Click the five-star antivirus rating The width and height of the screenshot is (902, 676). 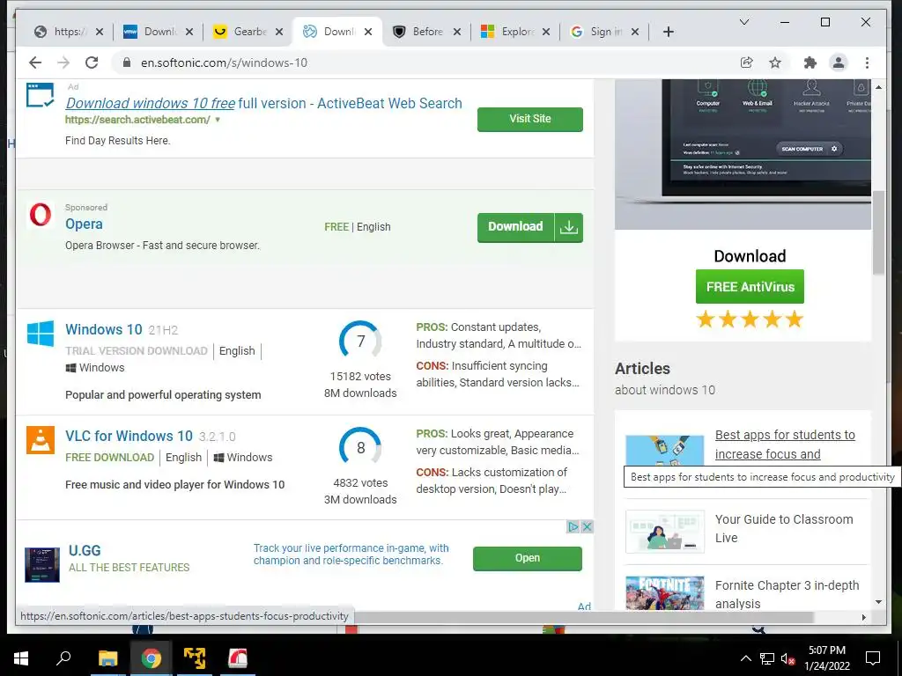[750, 319]
